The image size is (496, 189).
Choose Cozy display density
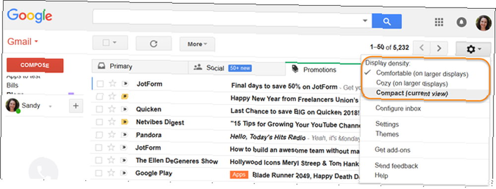coord(412,84)
